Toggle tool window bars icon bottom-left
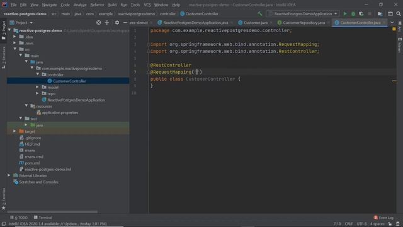Screen dimensions: 403x227 point(4,224)
